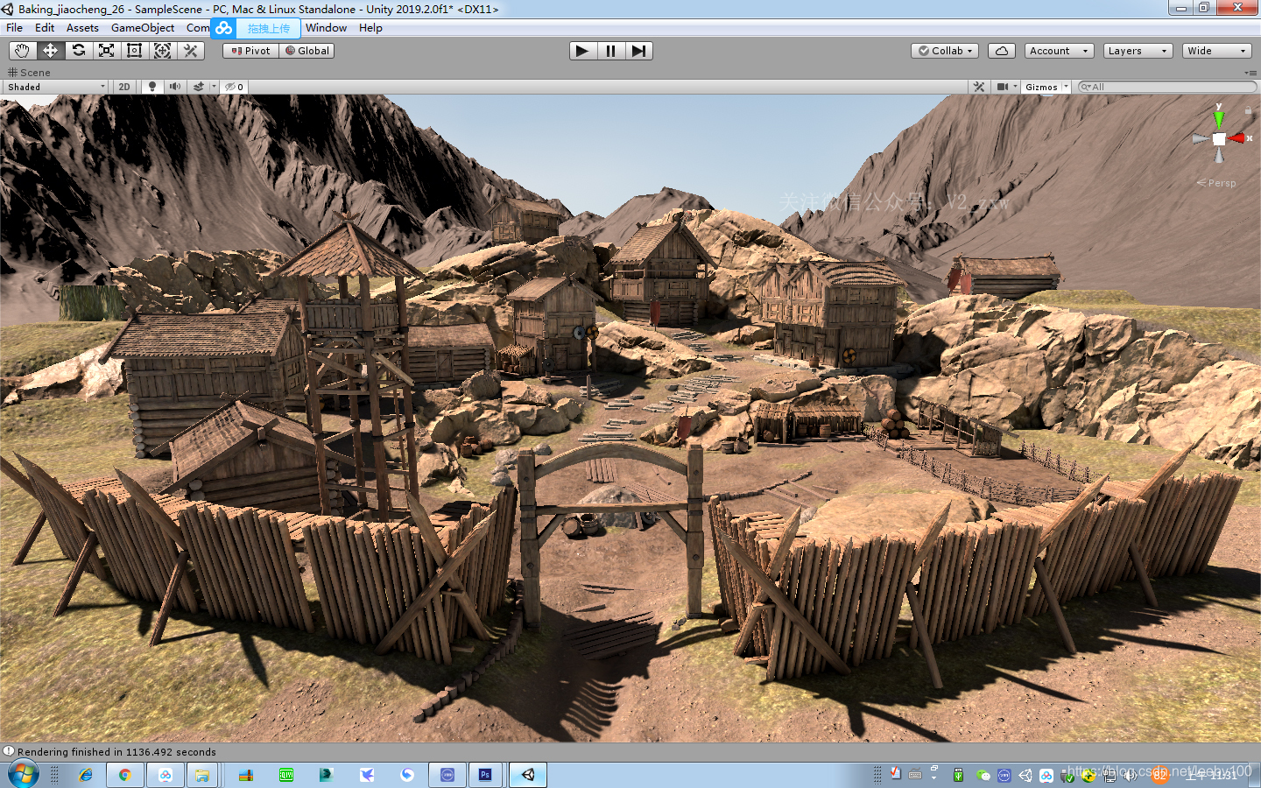Open the Window menu

coord(326,28)
